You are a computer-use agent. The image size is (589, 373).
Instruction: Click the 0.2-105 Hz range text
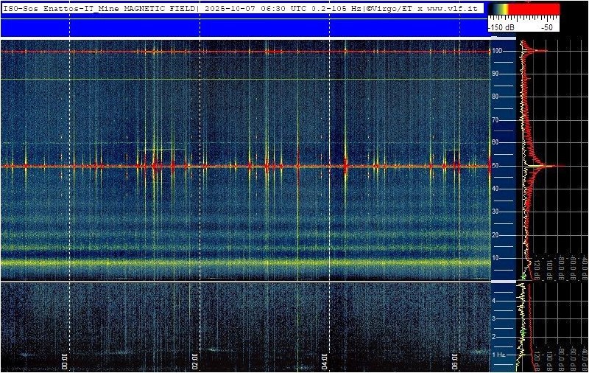336,8
